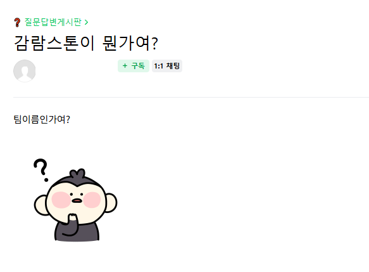Viewport: 369px width, 272px height.
Task: Open the 질문답변게시판 board link
Action: (53, 22)
